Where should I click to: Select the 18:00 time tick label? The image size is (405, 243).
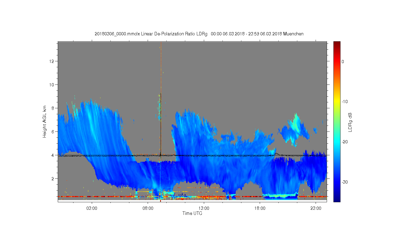click(x=260, y=208)
